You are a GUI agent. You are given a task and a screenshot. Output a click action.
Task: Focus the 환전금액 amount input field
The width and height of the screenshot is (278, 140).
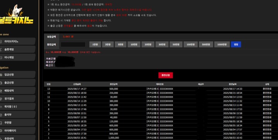[x=73, y=44]
